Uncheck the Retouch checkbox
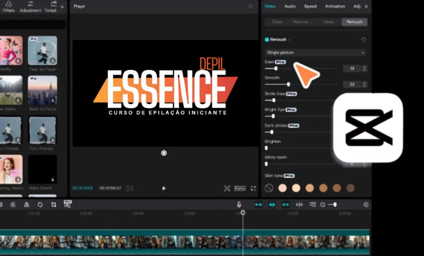 pos(267,40)
